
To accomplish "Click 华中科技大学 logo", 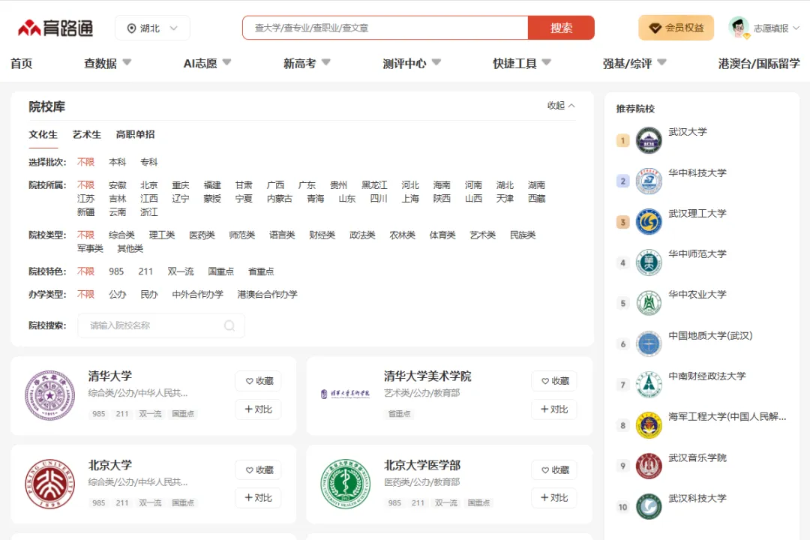I will [649, 181].
